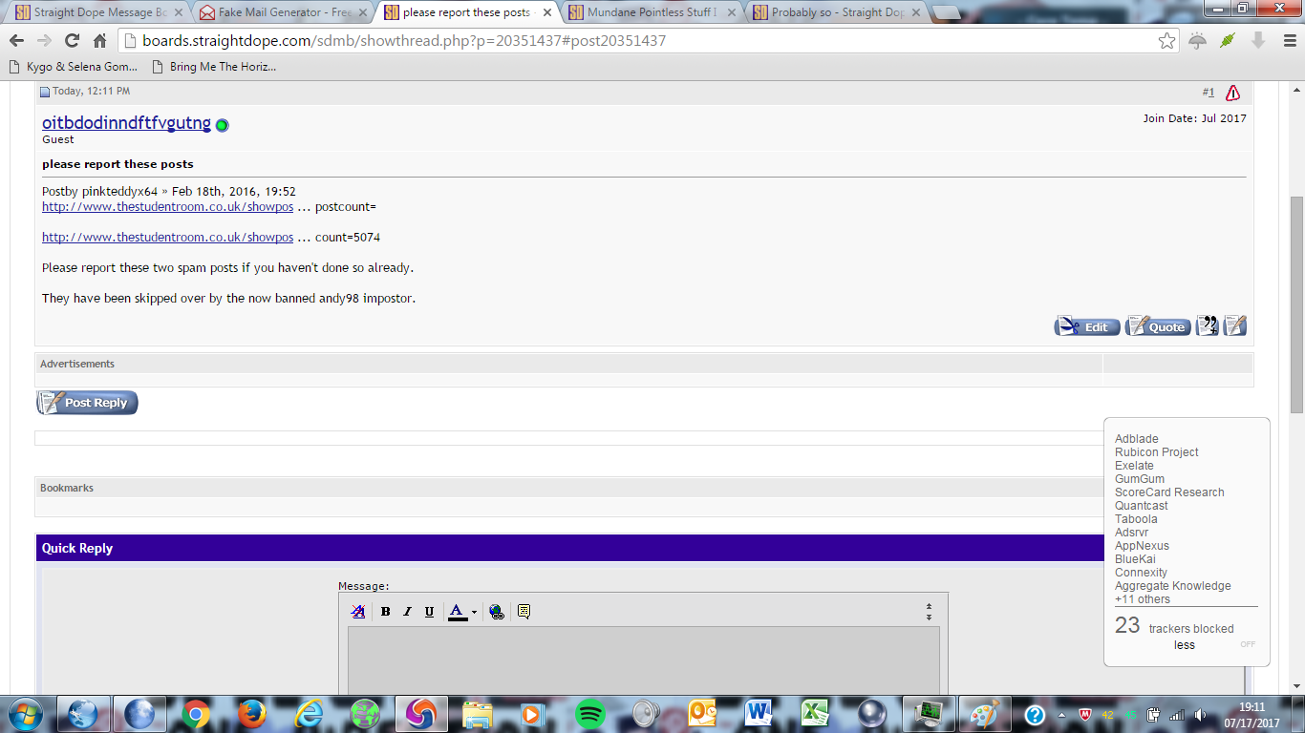The width and height of the screenshot is (1305, 733).
Task: Open the oitbdodinndftfvgutng username link
Action: 126,123
